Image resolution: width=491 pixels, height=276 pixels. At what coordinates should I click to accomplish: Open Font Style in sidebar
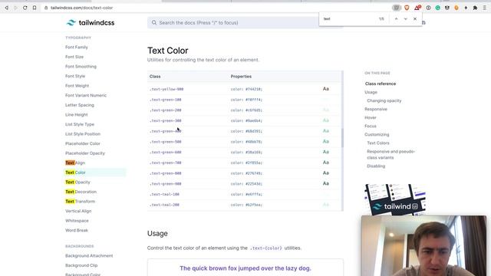tap(75, 76)
